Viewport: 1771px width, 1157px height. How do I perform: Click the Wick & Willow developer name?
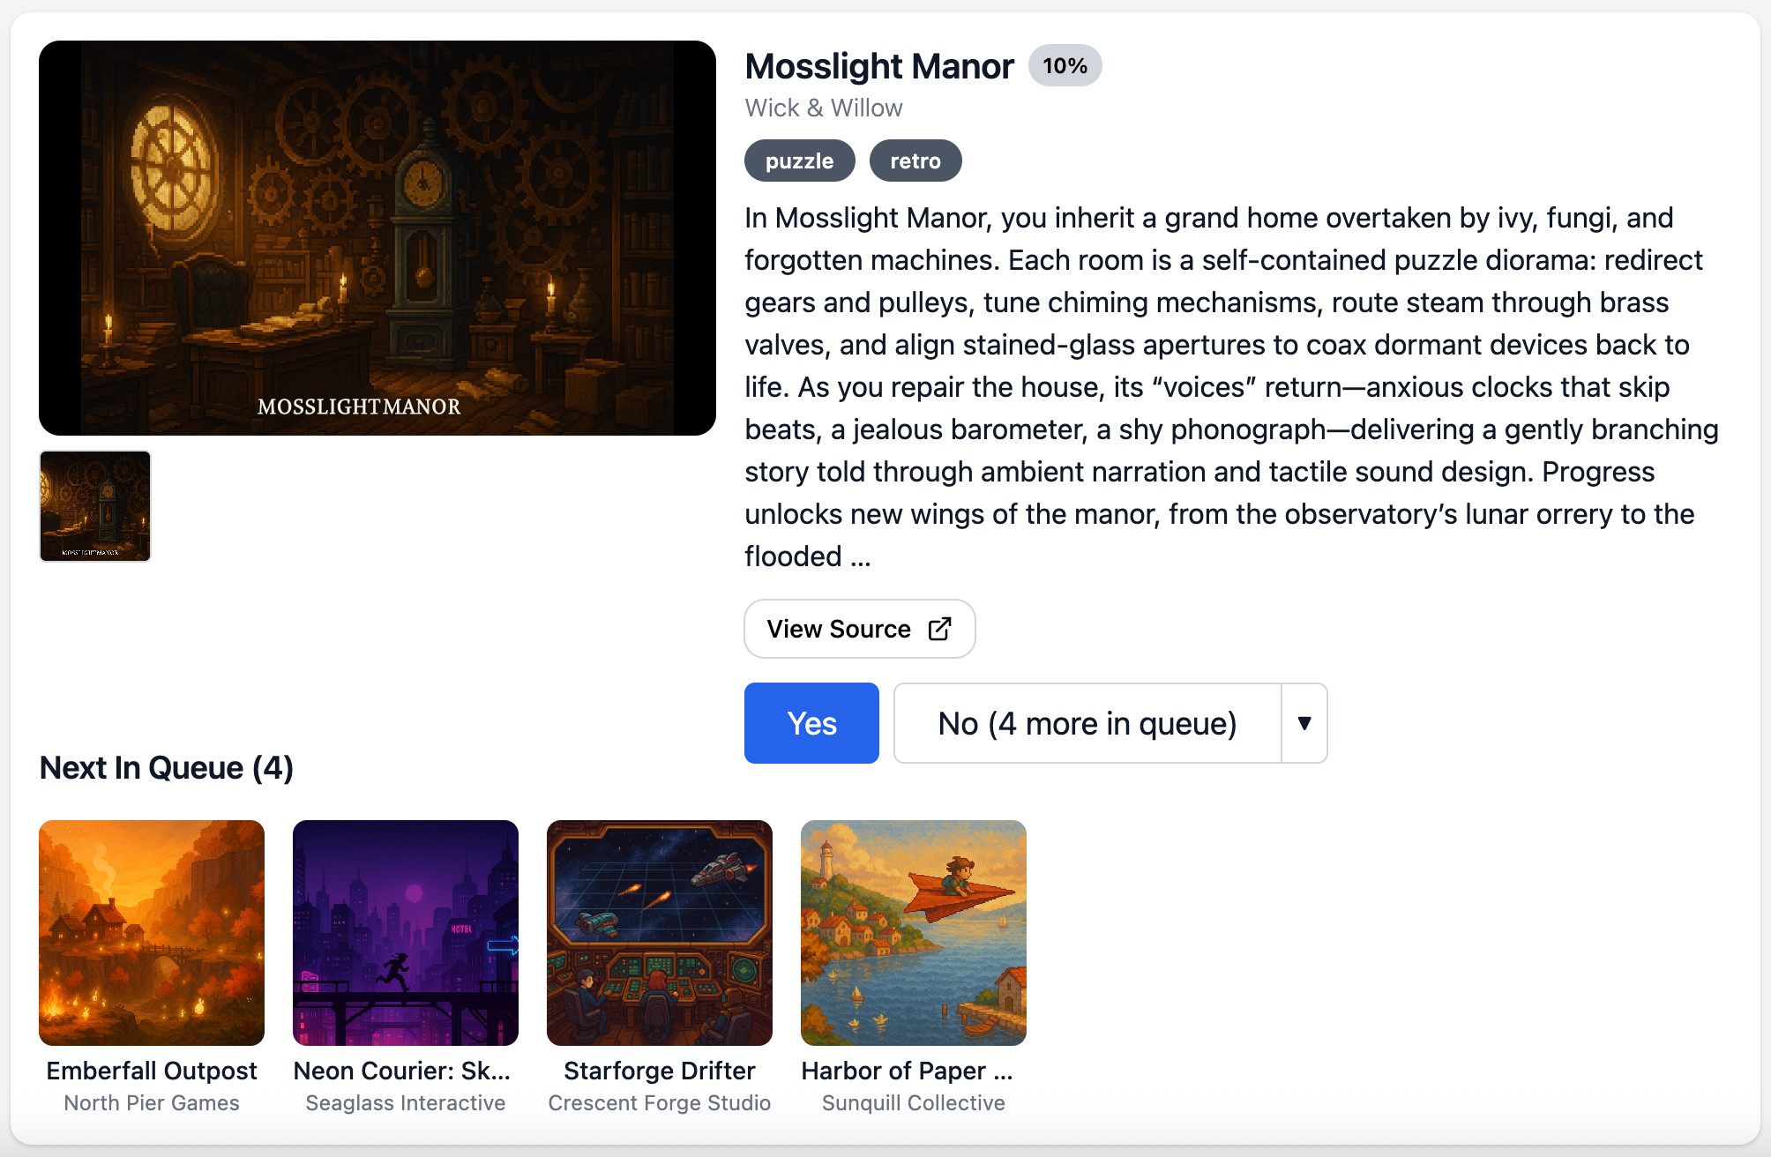coord(824,108)
